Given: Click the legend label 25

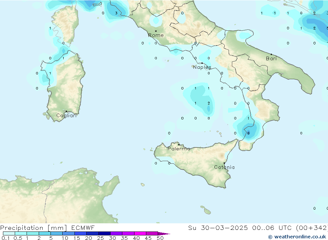Looking at the screenshot, I should tap(100, 238).
